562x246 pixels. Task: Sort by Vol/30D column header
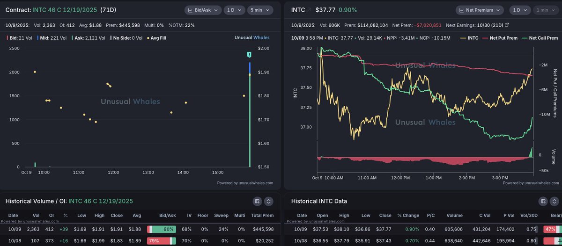point(529,216)
